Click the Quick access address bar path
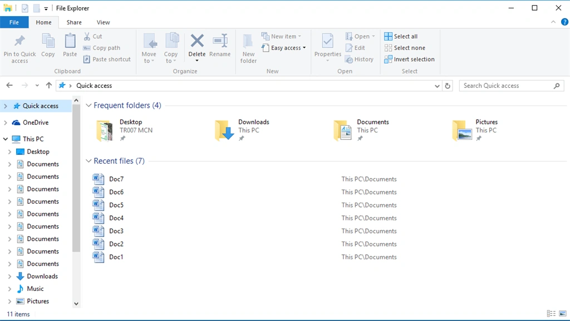Image resolution: width=570 pixels, height=321 pixels. click(94, 86)
